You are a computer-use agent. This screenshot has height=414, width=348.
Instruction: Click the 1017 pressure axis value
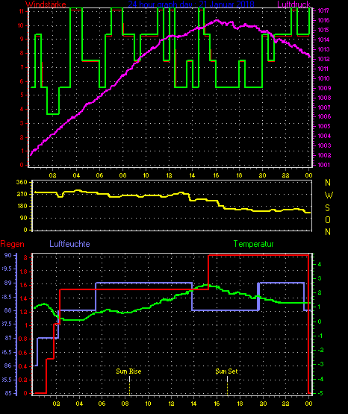click(x=323, y=10)
